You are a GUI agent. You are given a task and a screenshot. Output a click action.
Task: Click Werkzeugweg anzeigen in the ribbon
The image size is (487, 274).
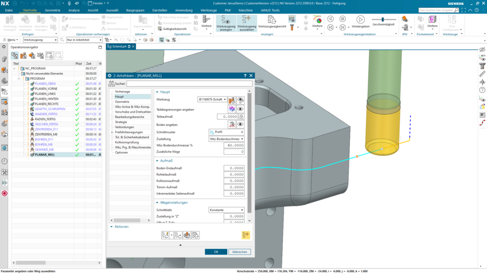(x=226, y=23)
